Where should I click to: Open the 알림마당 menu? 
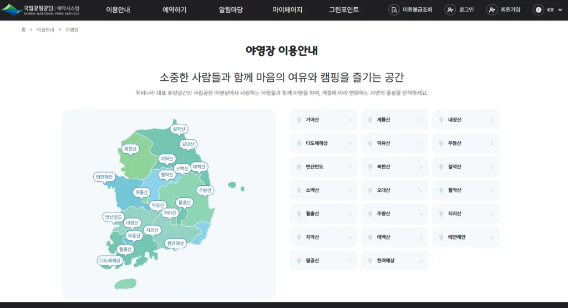click(x=231, y=10)
